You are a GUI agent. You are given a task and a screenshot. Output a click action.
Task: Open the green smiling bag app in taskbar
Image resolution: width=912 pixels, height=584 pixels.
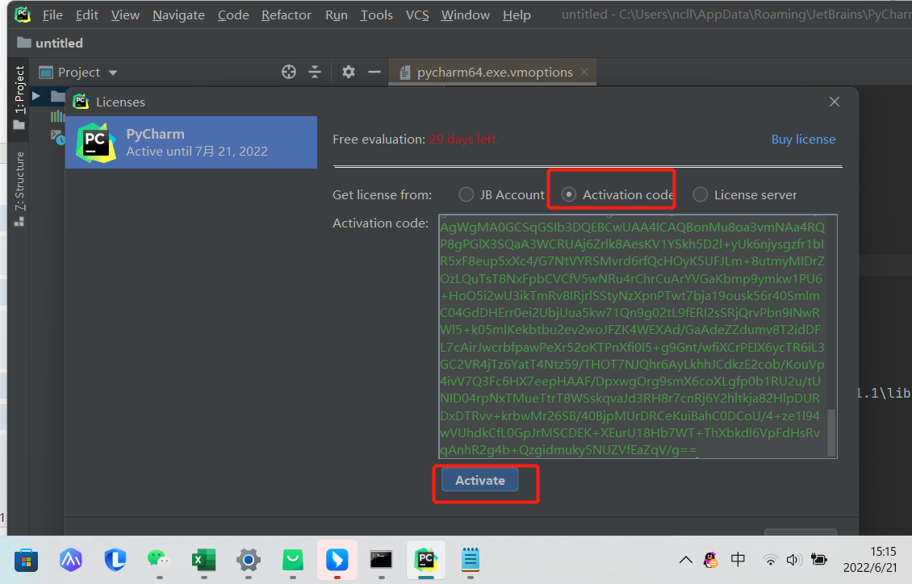[293, 560]
